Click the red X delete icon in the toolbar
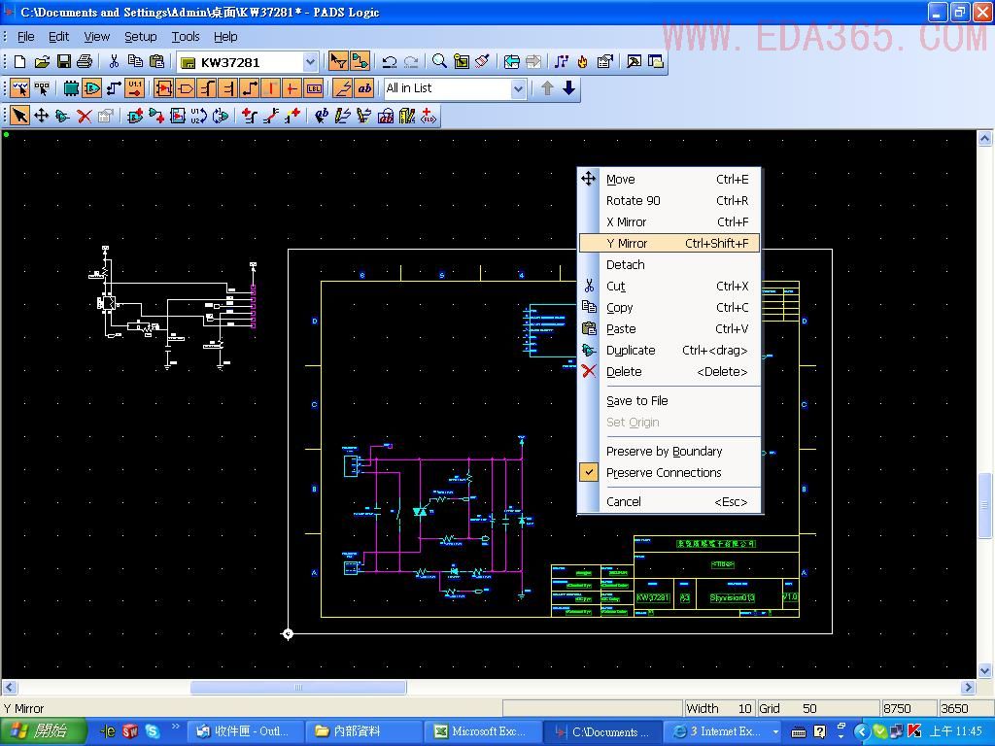The height and width of the screenshot is (746, 995). point(85,116)
